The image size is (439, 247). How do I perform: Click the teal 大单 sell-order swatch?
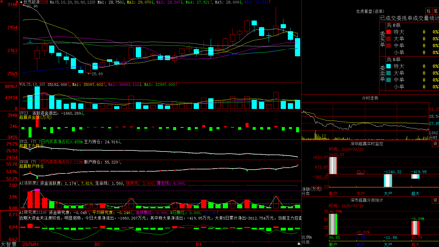[389, 73]
